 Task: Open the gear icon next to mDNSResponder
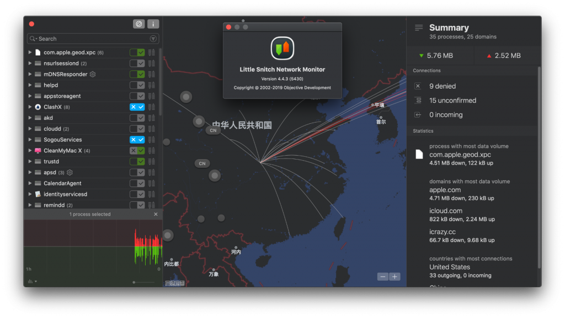(93, 74)
